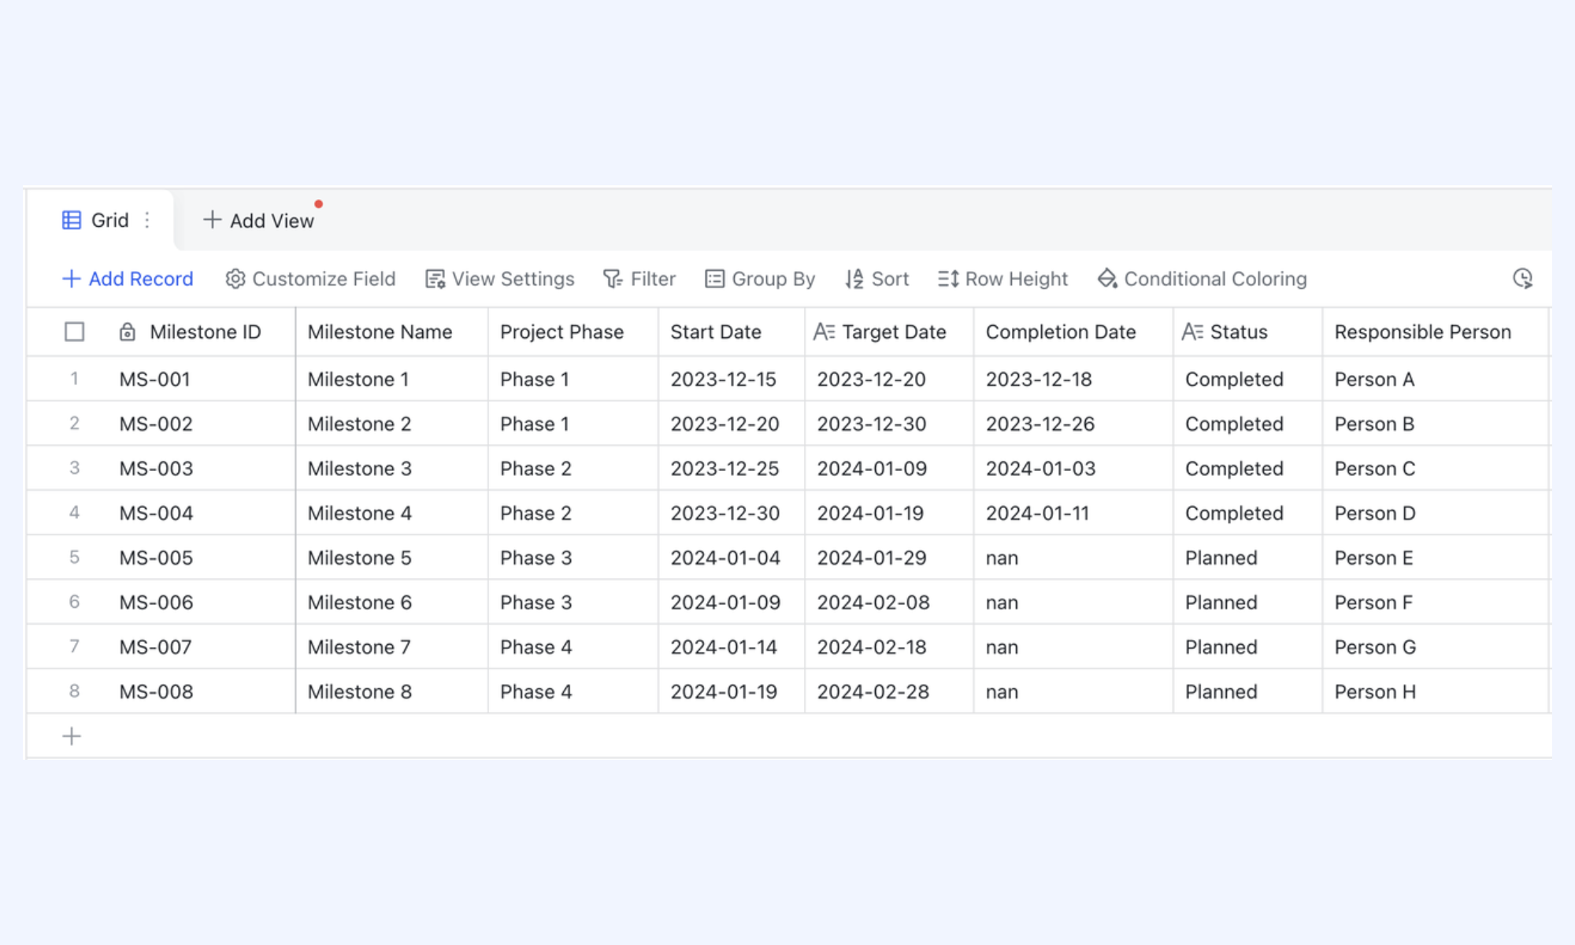Click the Milestone Name column header
Screen dimensions: 1575x945
point(392,332)
